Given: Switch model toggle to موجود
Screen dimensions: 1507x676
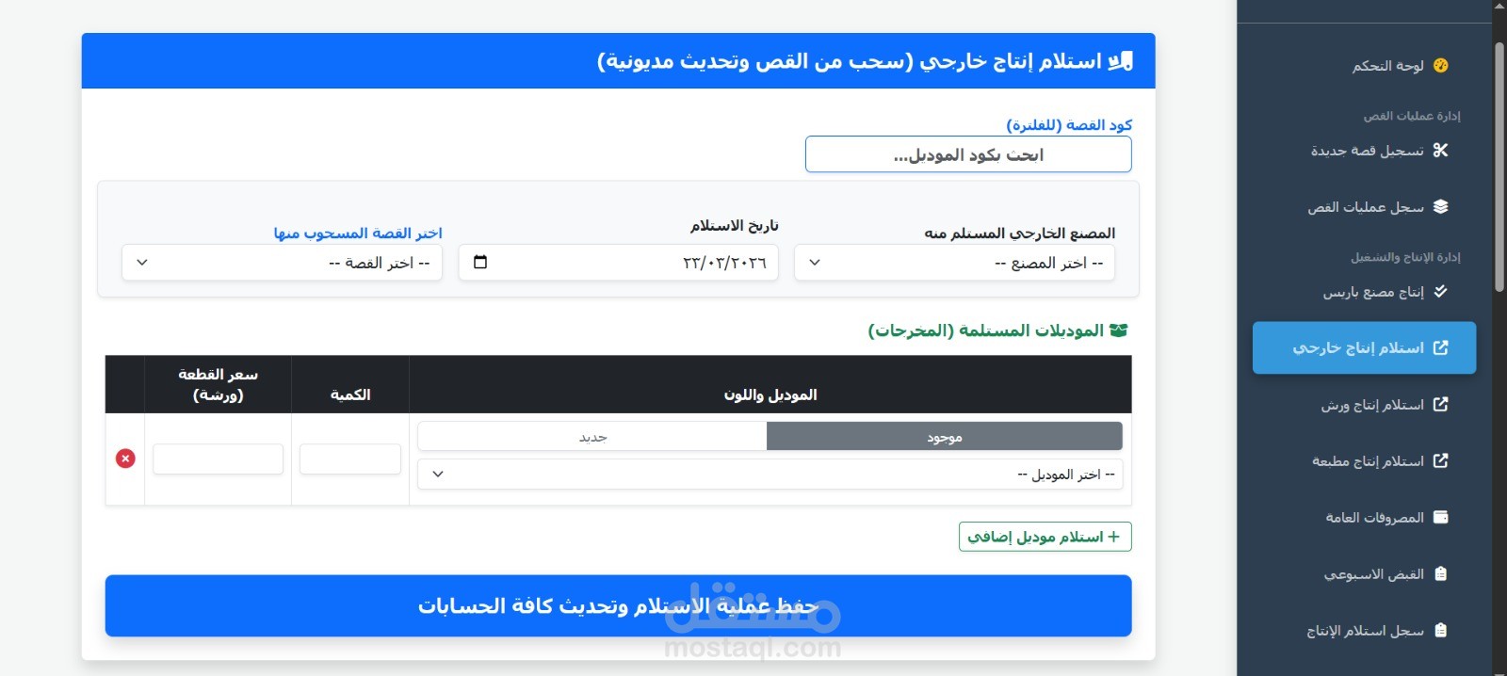Looking at the screenshot, I should (x=945, y=437).
